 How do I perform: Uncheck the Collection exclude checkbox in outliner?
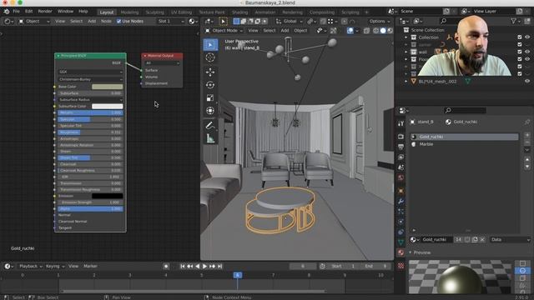519,37
